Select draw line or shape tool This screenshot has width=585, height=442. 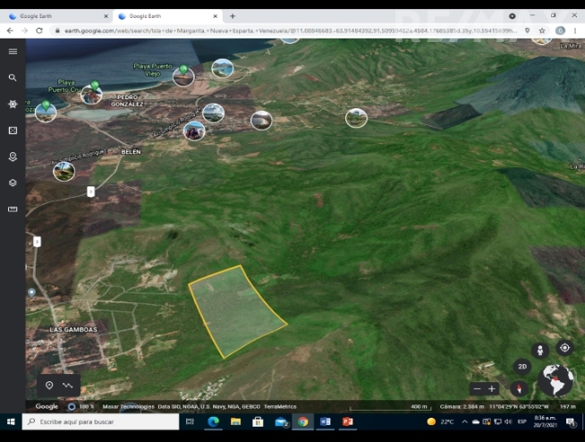click(x=68, y=386)
